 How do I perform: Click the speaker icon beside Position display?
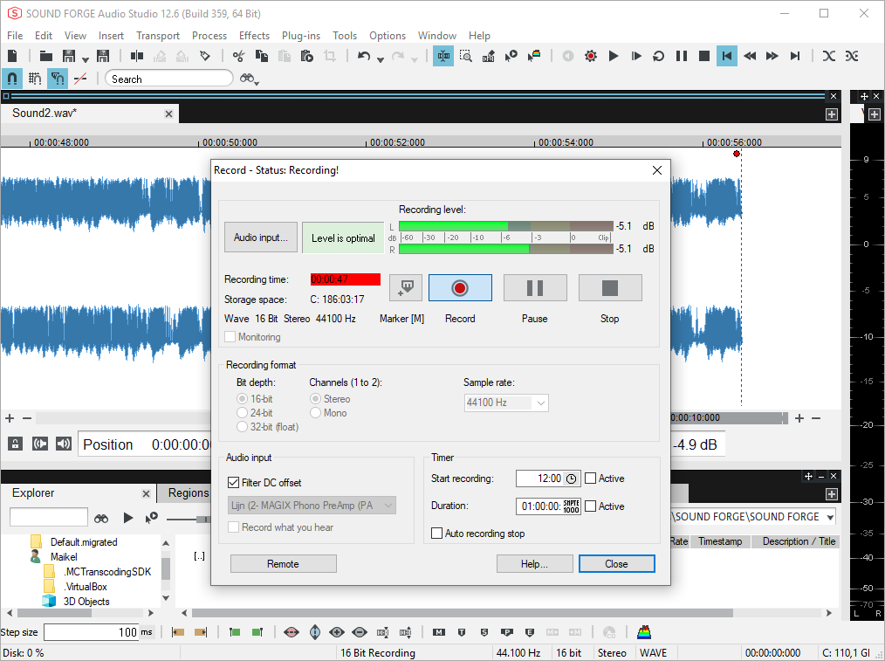click(63, 444)
